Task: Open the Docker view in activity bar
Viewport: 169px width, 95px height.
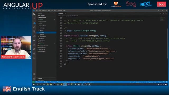Action: tap(34, 40)
